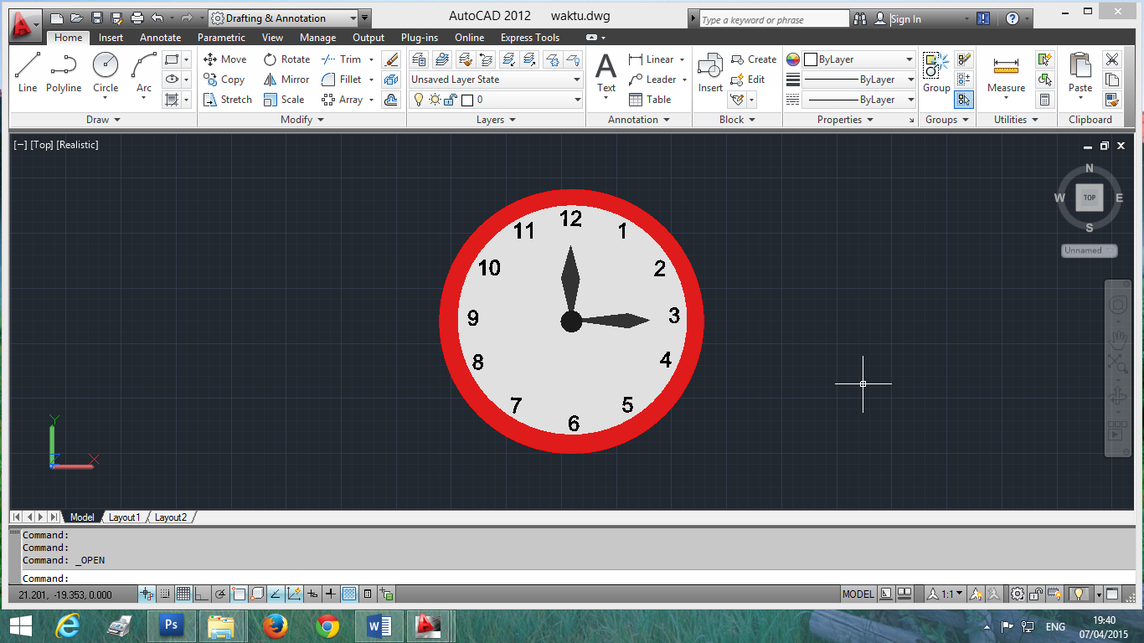The height and width of the screenshot is (643, 1144).
Task: Select the Move tool in Modify
Action: (x=225, y=59)
